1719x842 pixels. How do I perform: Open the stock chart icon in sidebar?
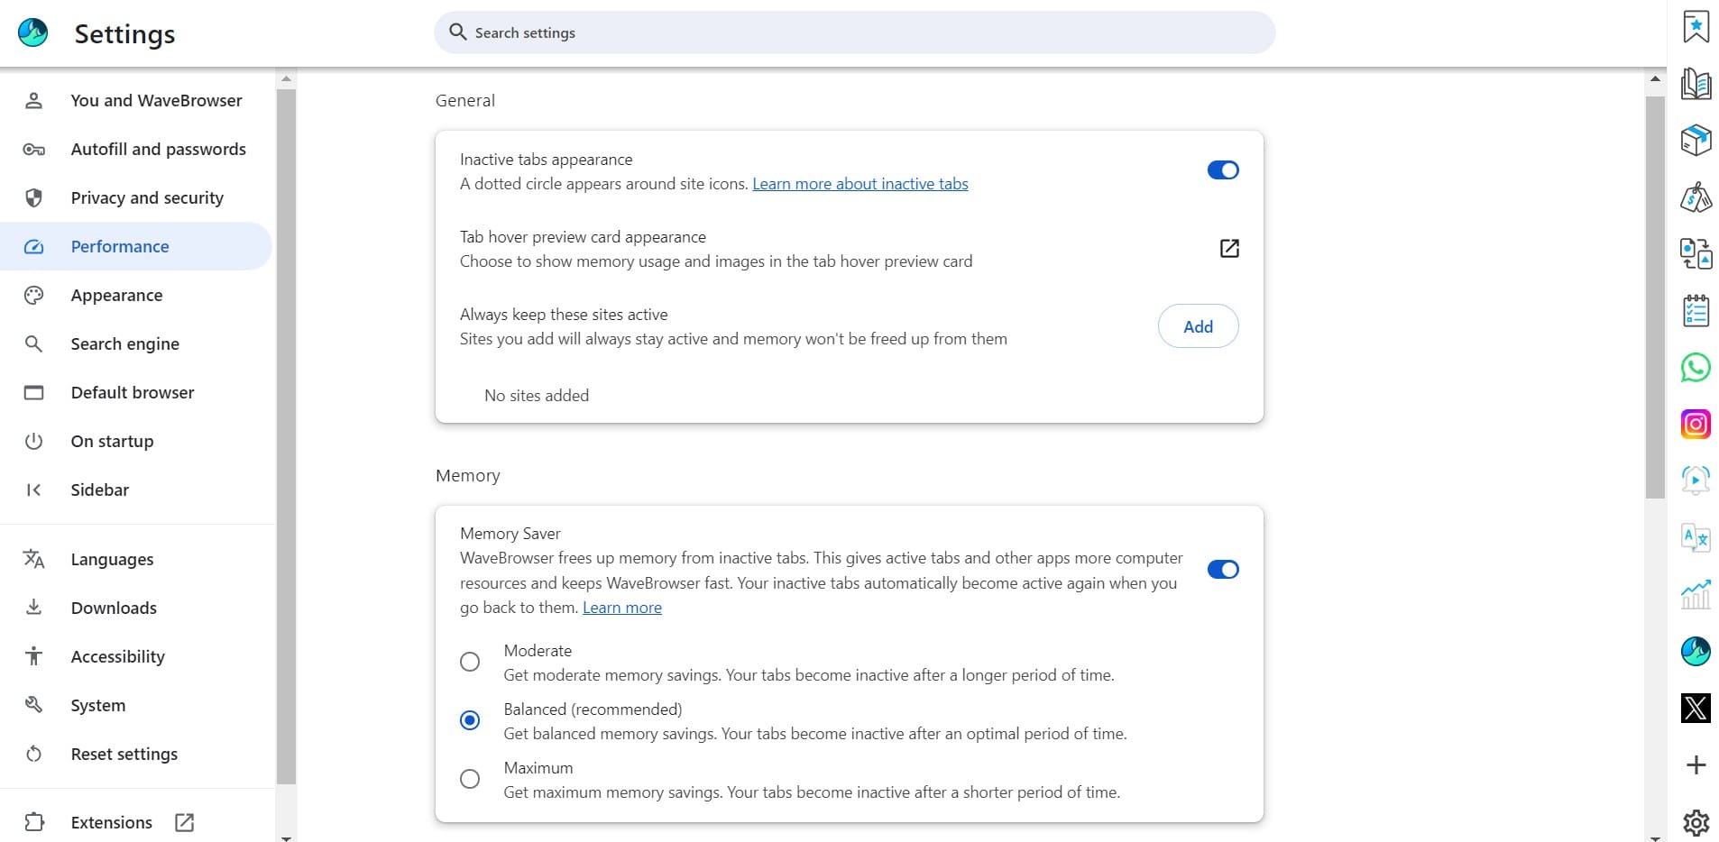(1696, 595)
